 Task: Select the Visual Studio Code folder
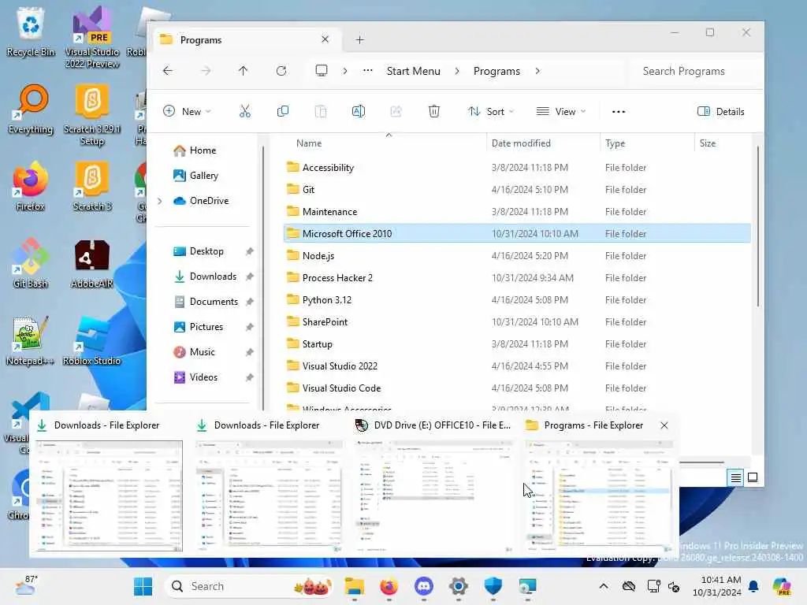click(x=517, y=388)
